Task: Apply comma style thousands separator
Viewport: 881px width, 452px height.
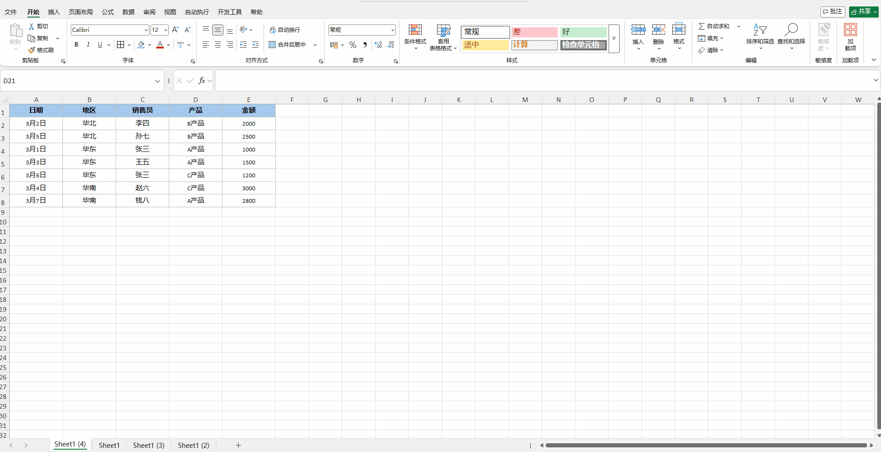Action: click(x=365, y=45)
